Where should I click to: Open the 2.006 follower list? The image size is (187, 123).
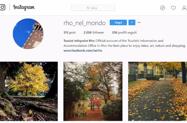(x=94, y=33)
